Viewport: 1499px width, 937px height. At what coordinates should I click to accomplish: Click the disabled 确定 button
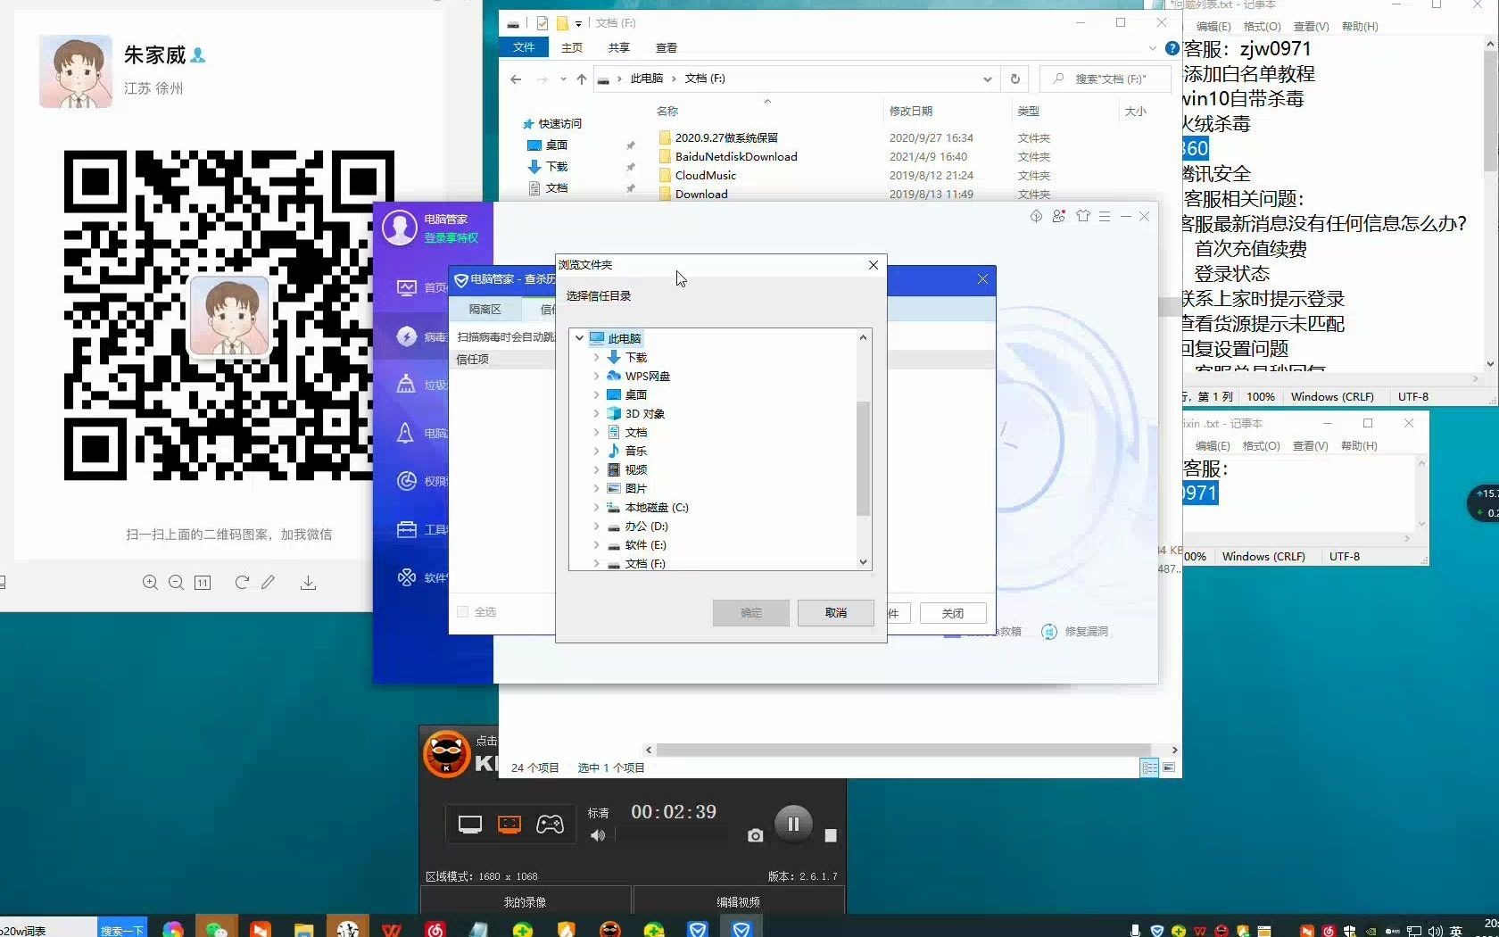point(751,613)
